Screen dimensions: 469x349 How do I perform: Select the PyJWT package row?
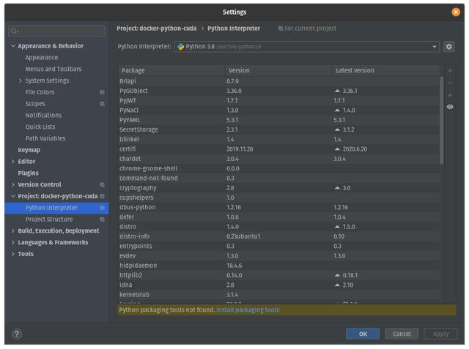pos(278,101)
